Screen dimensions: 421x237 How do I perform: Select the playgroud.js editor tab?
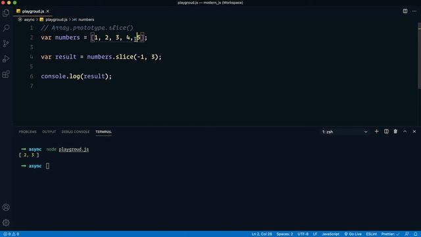[x=33, y=11]
